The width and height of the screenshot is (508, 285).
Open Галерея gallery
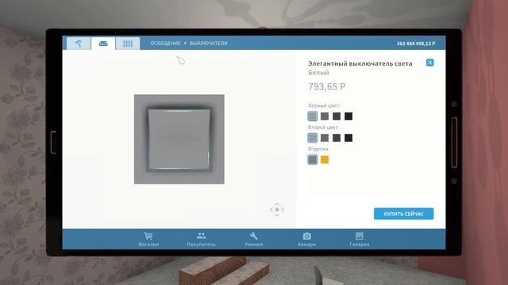360,239
